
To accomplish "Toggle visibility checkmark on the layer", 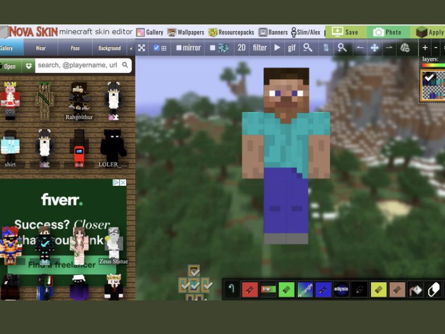I will (x=429, y=77).
